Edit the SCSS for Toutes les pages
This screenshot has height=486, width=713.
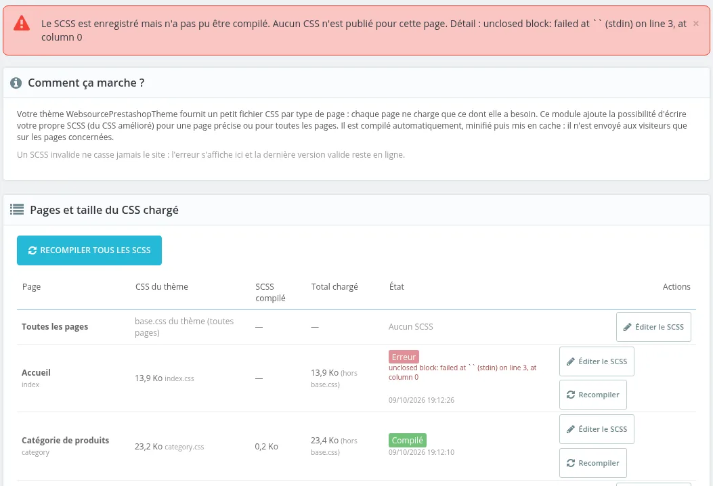pos(653,327)
